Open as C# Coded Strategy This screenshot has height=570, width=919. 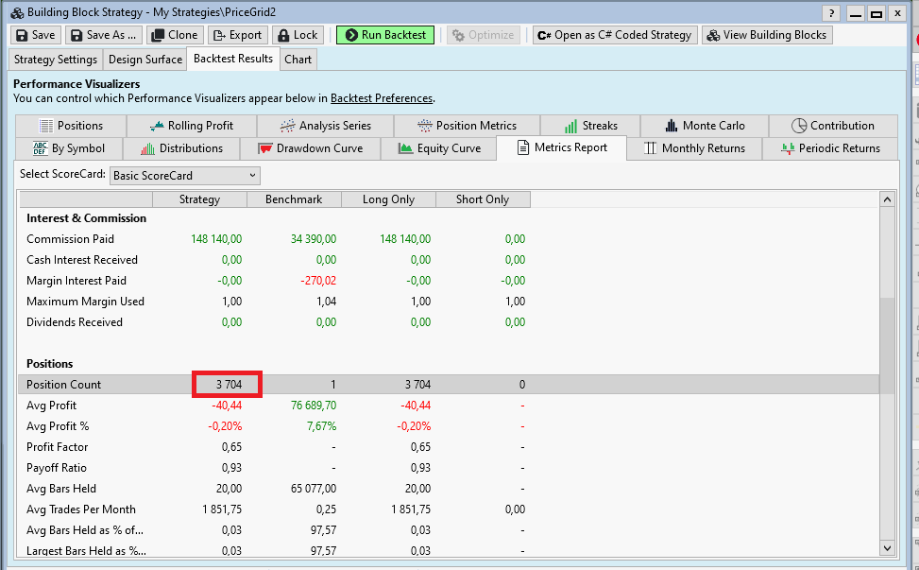pos(615,35)
